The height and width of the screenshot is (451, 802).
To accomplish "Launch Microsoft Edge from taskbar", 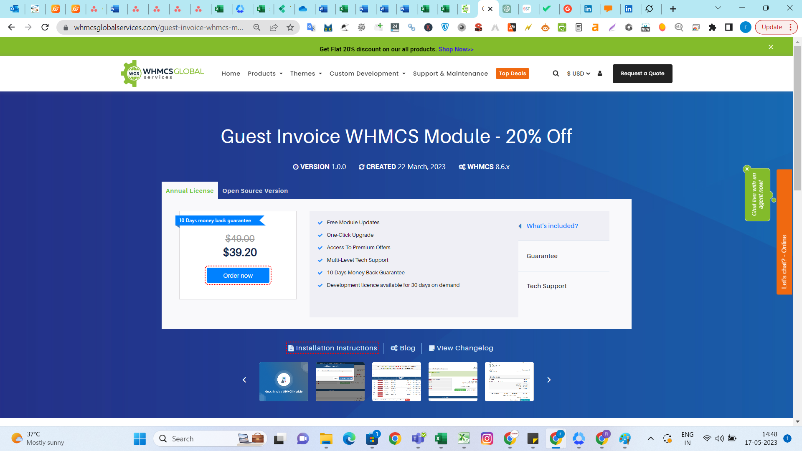I will point(349,438).
